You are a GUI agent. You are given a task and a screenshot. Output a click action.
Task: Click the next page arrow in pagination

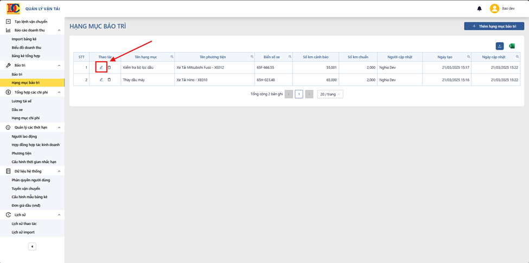[309, 95]
